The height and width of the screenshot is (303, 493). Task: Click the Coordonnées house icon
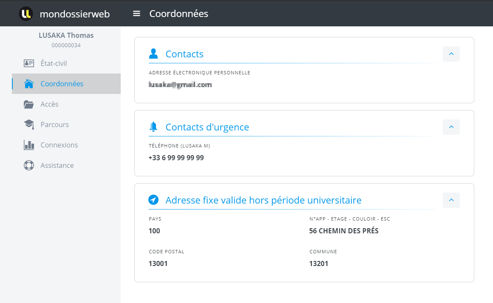click(x=29, y=84)
